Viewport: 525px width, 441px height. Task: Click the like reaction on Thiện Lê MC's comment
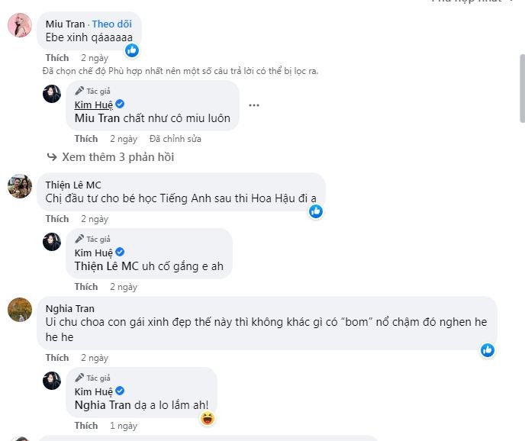(316, 211)
